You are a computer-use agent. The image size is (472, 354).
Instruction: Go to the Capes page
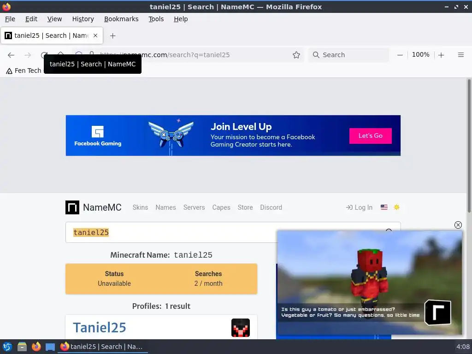point(221,207)
